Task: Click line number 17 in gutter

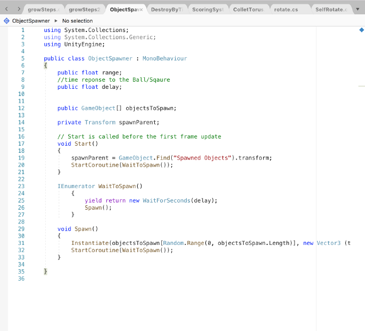Action: pos(21,143)
